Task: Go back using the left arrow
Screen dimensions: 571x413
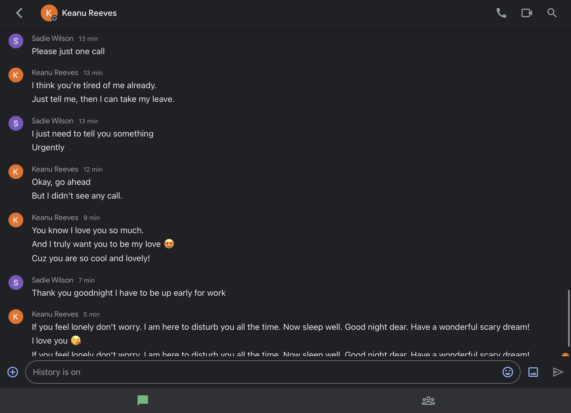Action: point(19,13)
